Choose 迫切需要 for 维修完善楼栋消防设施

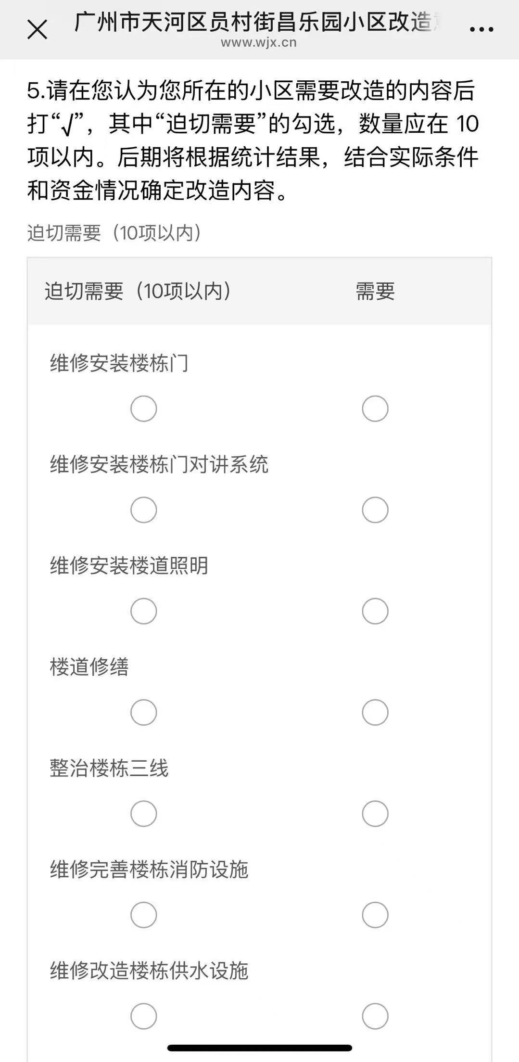tap(144, 915)
